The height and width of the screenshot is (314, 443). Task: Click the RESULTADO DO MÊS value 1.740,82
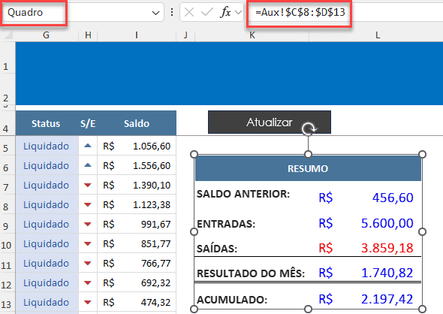point(387,273)
